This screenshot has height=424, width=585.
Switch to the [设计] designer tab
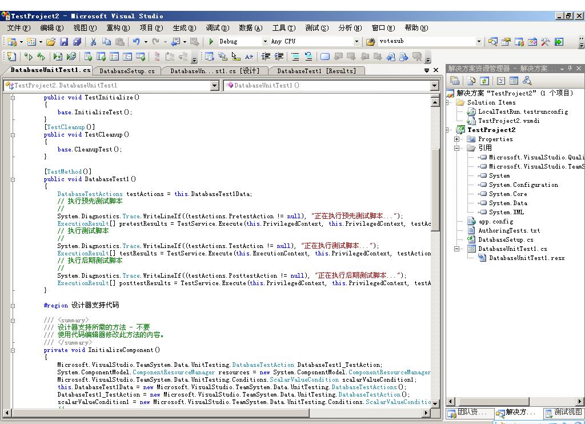[x=215, y=71]
